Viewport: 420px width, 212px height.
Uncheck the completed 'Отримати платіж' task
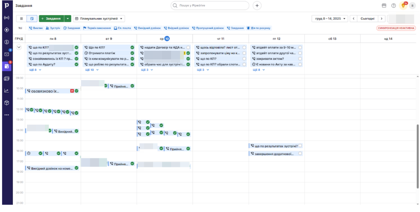[132, 53]
